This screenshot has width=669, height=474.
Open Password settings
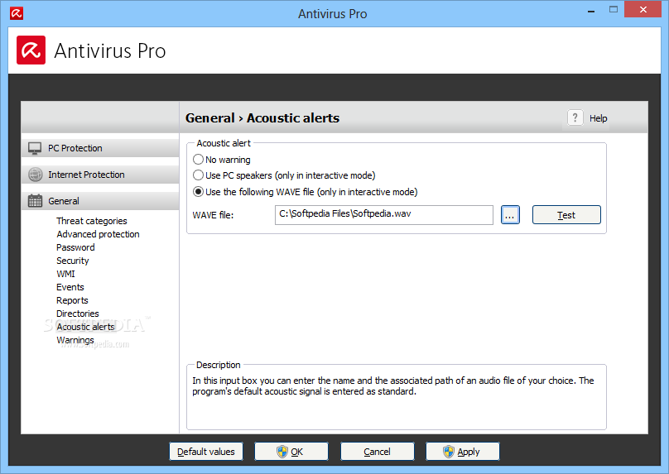[x=75, y=247]
